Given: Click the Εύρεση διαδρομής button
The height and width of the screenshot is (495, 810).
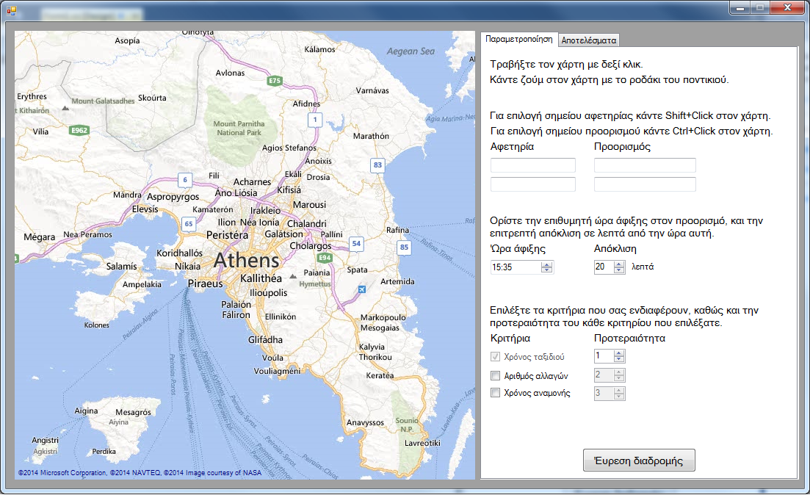Looking at the screenshot, I should pos(639,460).
